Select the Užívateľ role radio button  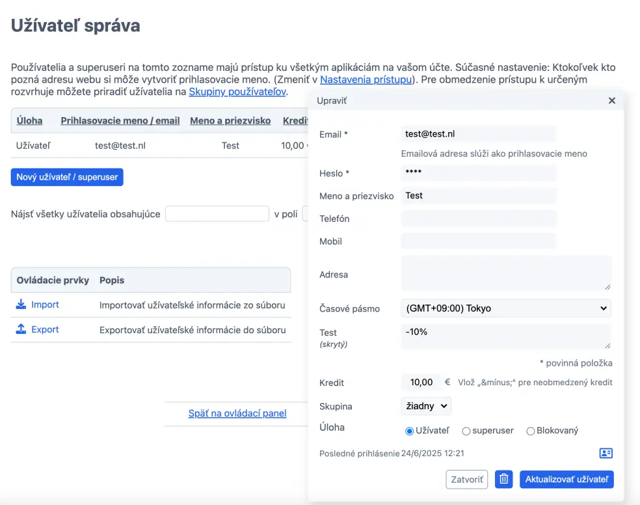tap(409, 431)
